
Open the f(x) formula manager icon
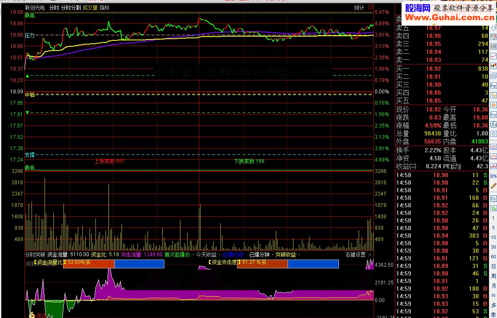493,125
